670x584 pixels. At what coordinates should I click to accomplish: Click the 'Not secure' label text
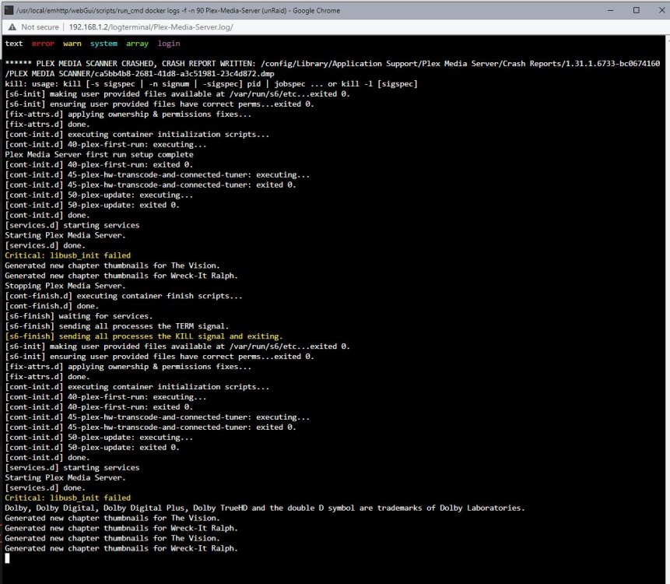click(x=40, y=27)
